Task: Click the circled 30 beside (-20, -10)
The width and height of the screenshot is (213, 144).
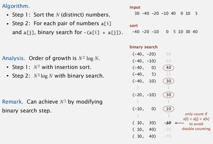Action: (168, 95)
